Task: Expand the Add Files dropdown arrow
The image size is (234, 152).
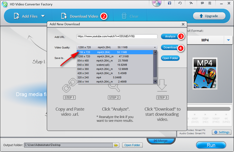Action: (x=43, y=16)
